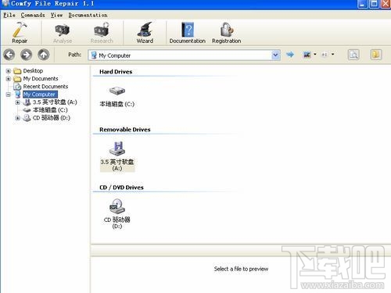Open the file search magnifier icon
The height and width of the screenshot is (293, 391).
pos(353,55)
